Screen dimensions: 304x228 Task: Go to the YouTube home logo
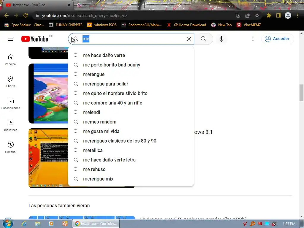coord(35,39)
